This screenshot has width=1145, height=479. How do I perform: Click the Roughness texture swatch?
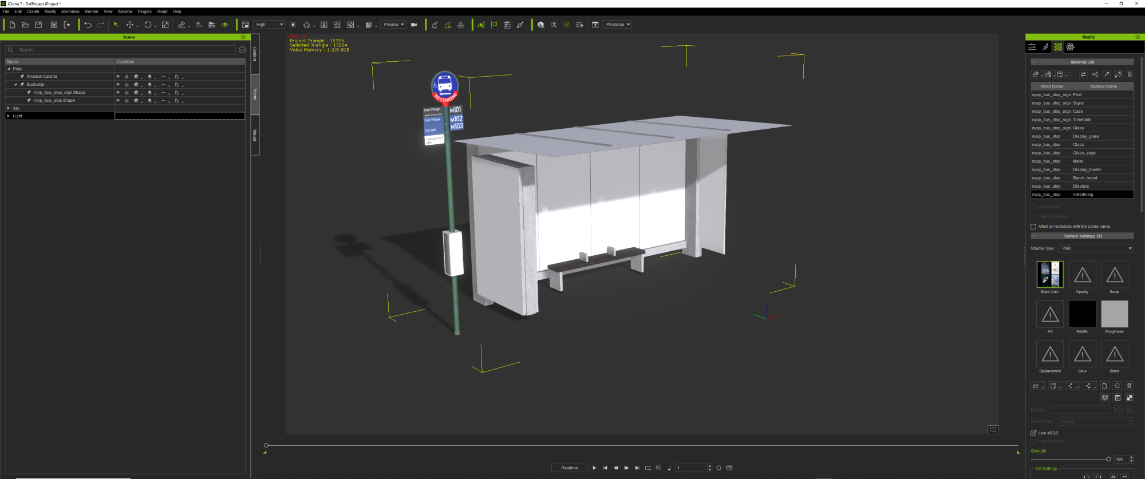[x=1114, y=314]
